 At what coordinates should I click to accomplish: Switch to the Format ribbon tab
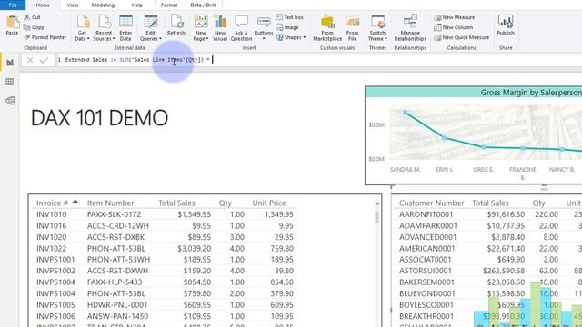pyautogui.click(x=169, y=5)
